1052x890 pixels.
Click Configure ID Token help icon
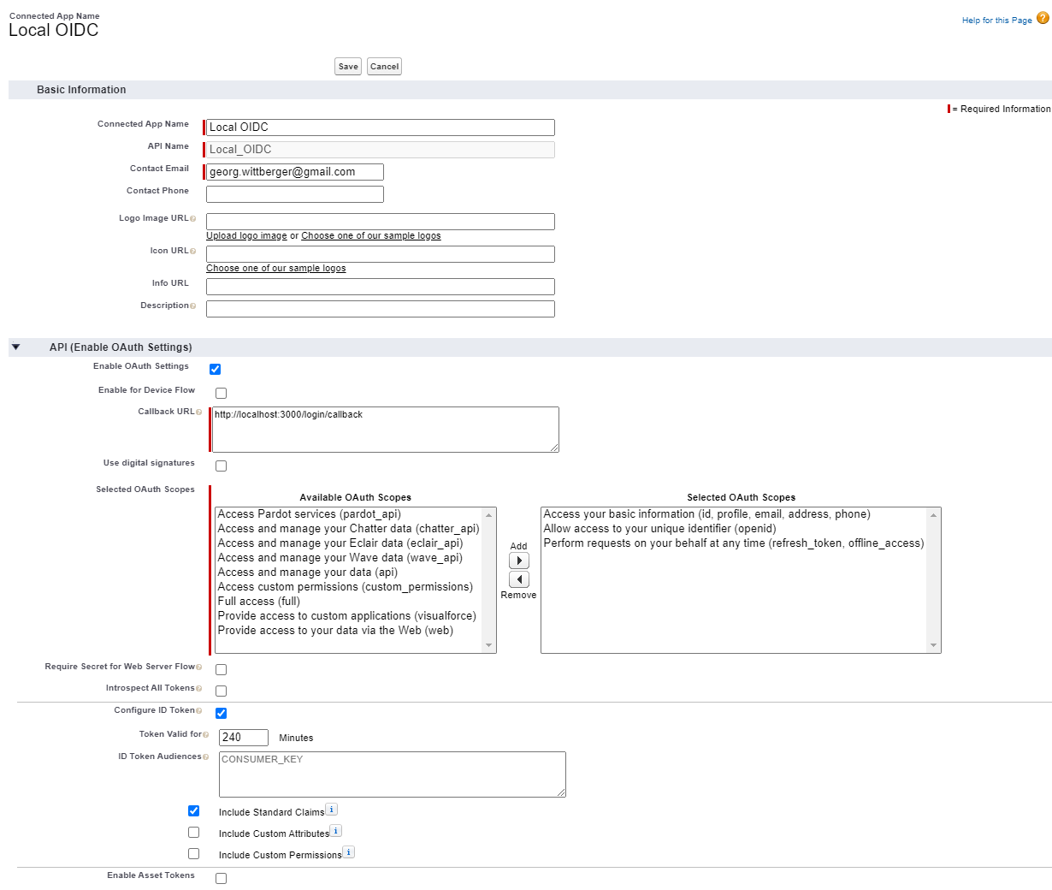pyautogui.click(x=198, y=711)
